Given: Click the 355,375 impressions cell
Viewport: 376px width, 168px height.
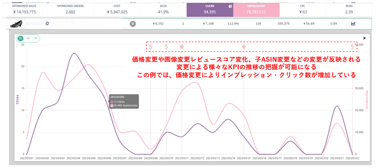Looking at the screenshot, I should click(x=283, y=23).
